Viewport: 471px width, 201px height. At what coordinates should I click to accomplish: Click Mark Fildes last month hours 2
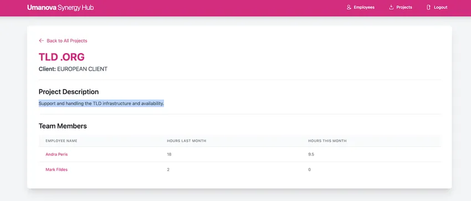point(168,170)
